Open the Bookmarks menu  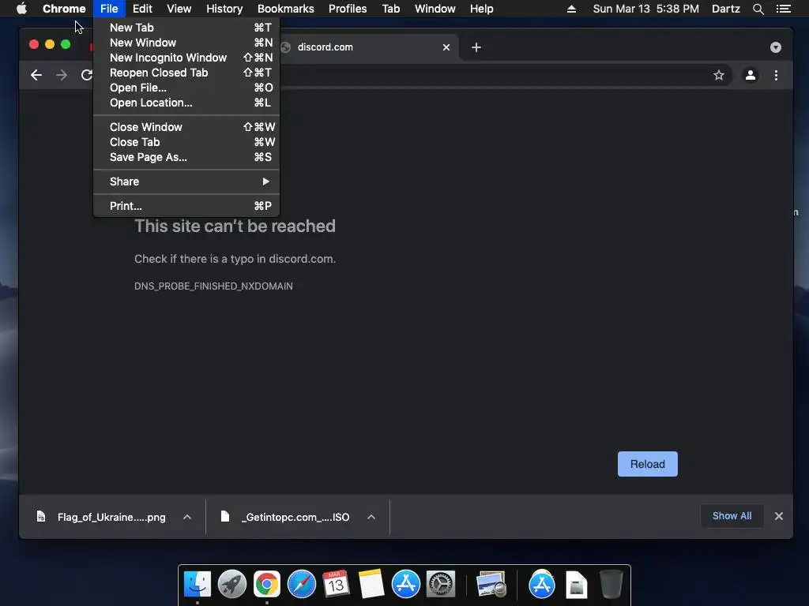pos(286,9)
